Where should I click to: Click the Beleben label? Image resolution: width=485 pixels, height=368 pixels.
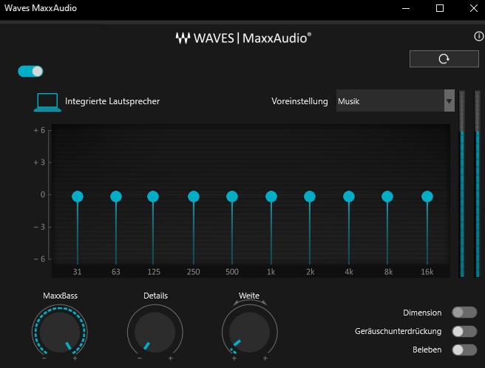427,350
